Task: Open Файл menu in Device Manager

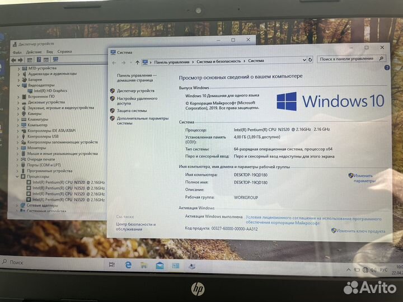Action: (17, 53)
